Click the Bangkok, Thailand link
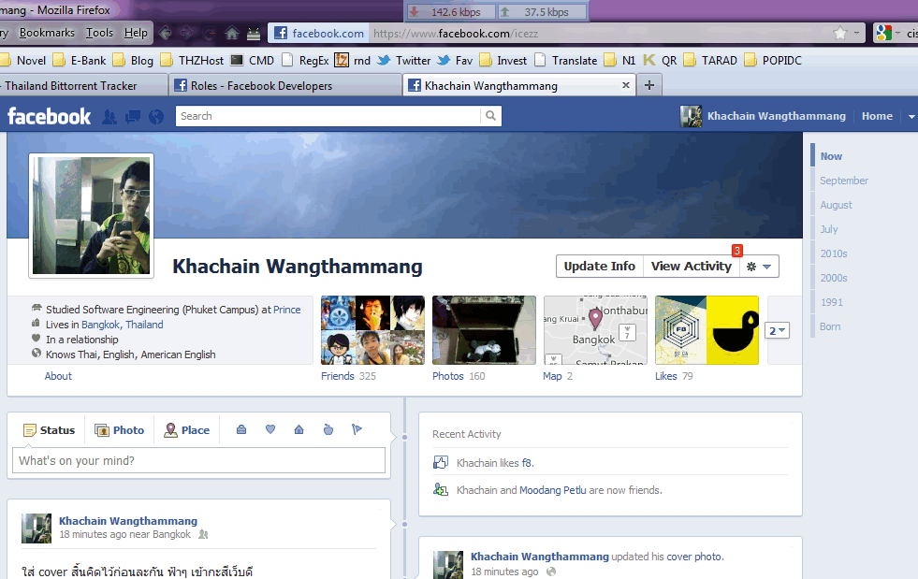 [x=123, y=325]
